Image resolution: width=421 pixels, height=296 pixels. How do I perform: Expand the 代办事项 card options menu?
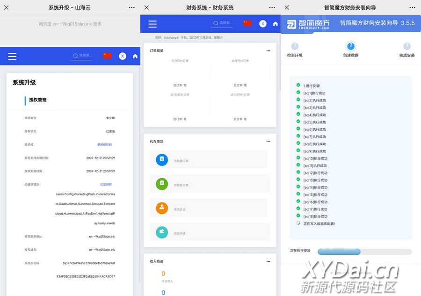[x=268, y=141]
